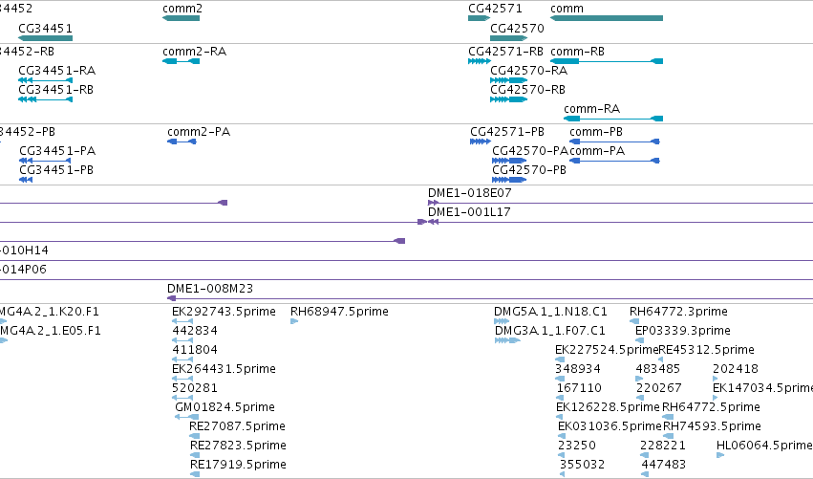
Task: Select the 23250 EST feature
Action: pyautogui.click(x=561, y=455)
